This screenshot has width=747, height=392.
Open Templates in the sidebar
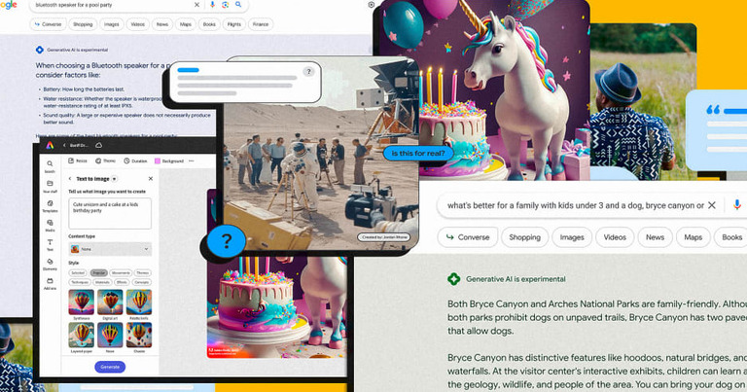pyautogui.click(x=50, y=206)
